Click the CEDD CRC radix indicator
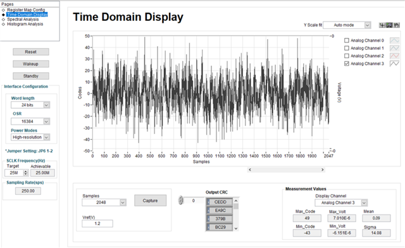This screenshot has width=405, height=248. pyautogui.click(x=208, y=202)
